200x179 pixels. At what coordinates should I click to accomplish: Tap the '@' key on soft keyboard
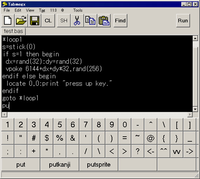click(x=151, y=138)
